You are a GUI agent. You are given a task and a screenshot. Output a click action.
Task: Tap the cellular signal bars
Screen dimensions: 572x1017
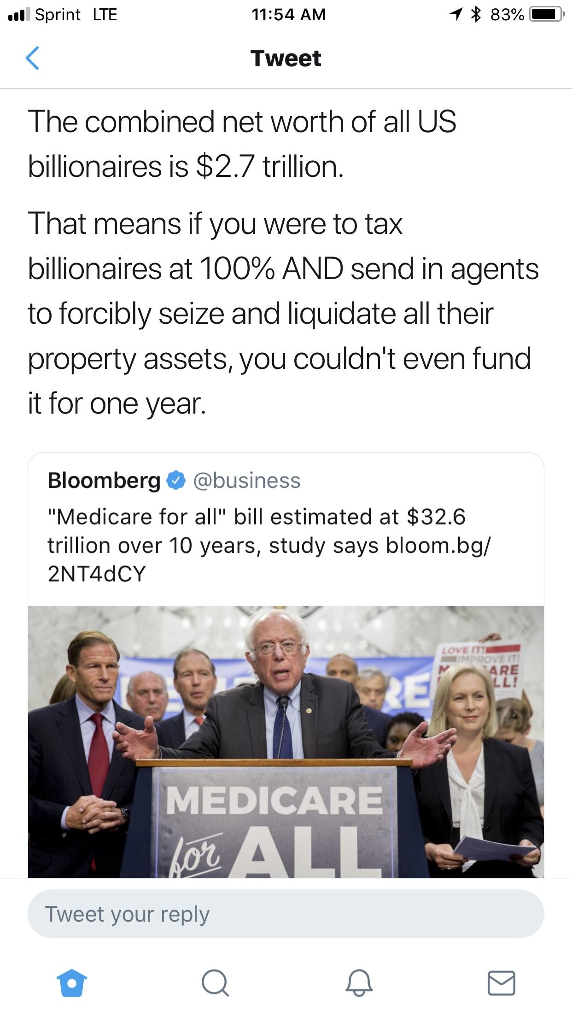click(19, 15)
